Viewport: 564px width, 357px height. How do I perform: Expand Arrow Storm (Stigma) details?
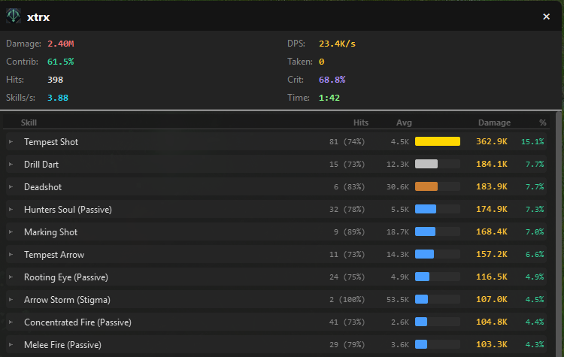11,299
